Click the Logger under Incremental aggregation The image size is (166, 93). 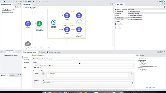click(67, 15)
